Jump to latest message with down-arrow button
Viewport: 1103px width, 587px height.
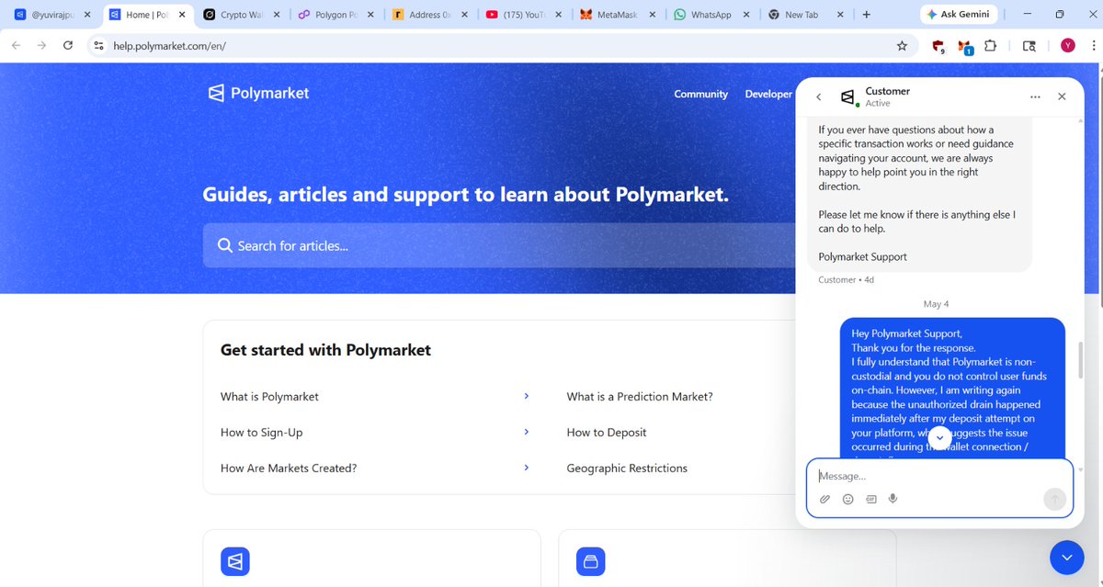[938, 438]
